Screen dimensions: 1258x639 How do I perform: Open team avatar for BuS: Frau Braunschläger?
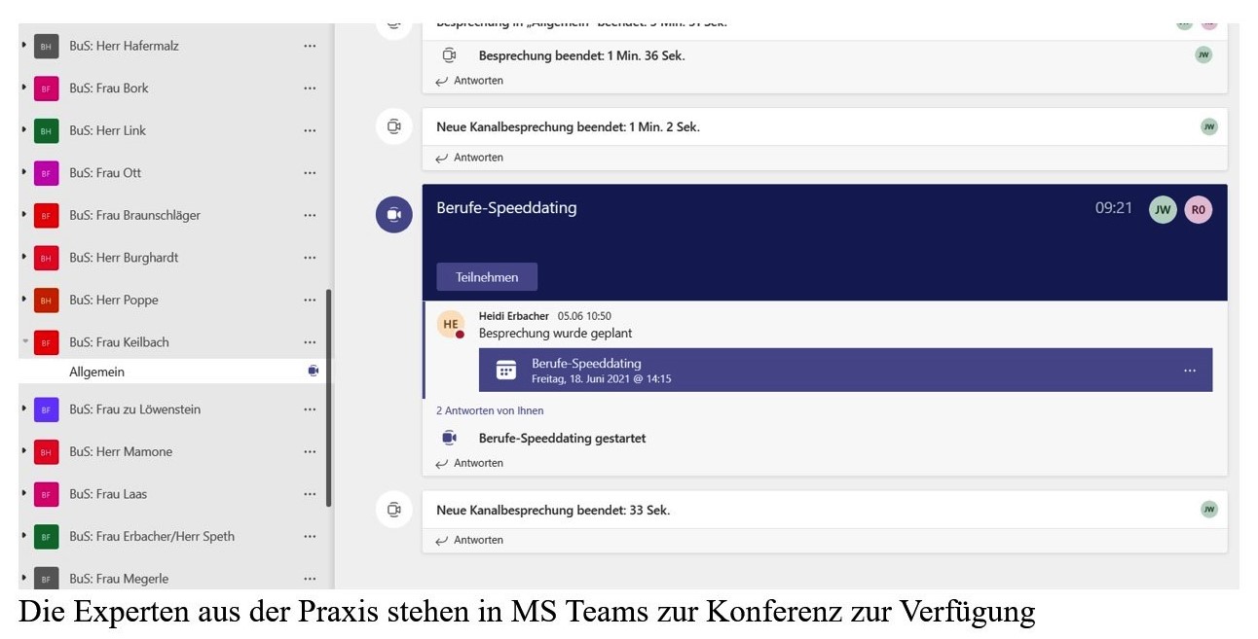46,215
